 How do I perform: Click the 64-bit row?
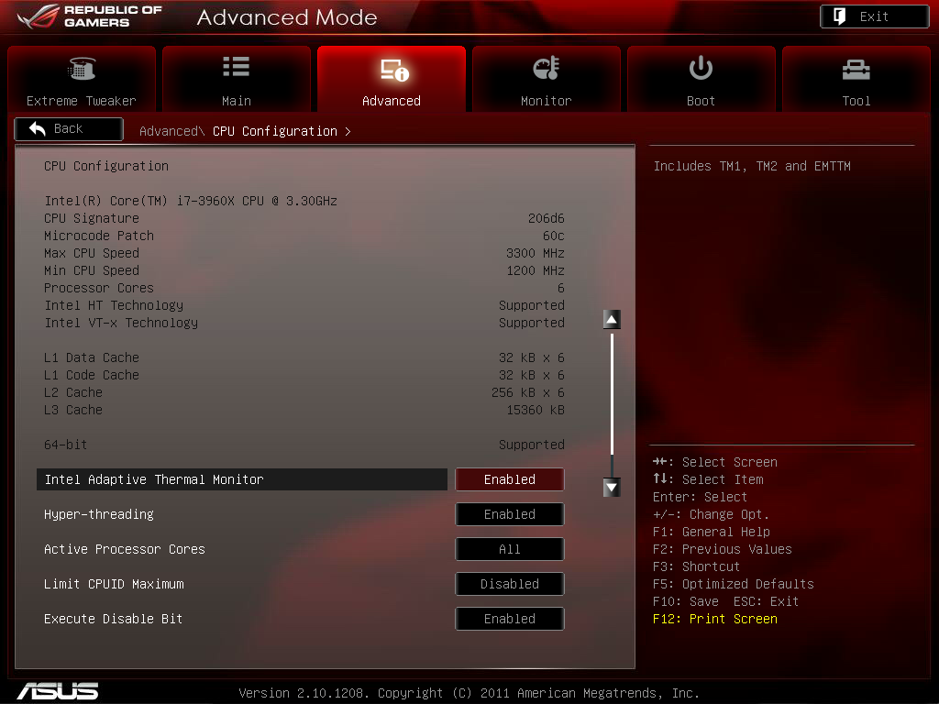304,445
